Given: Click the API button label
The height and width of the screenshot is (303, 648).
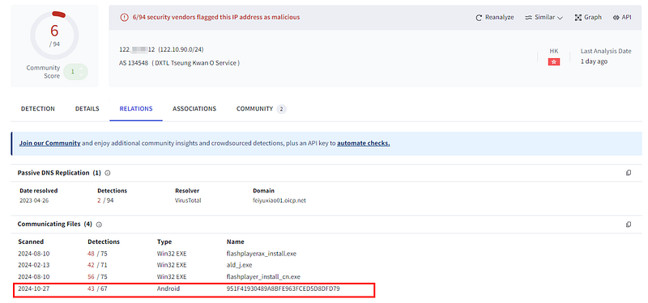Looking at the screenshot, I should tap(626, 17).
